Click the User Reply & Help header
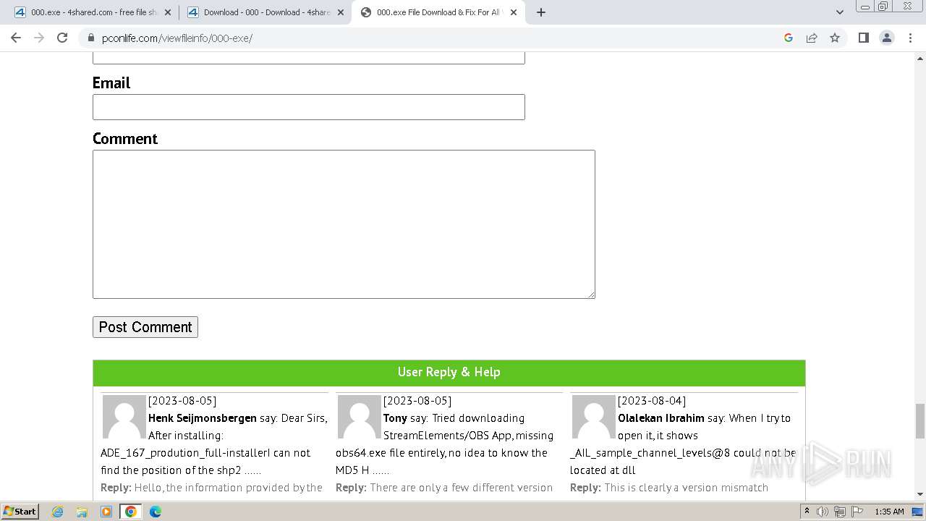The height and width of the screenshot is (521, 926). pyautogui.click(x=449, y=372)
